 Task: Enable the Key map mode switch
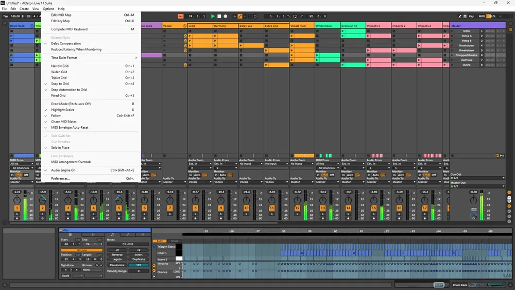(x=471, y=16)
